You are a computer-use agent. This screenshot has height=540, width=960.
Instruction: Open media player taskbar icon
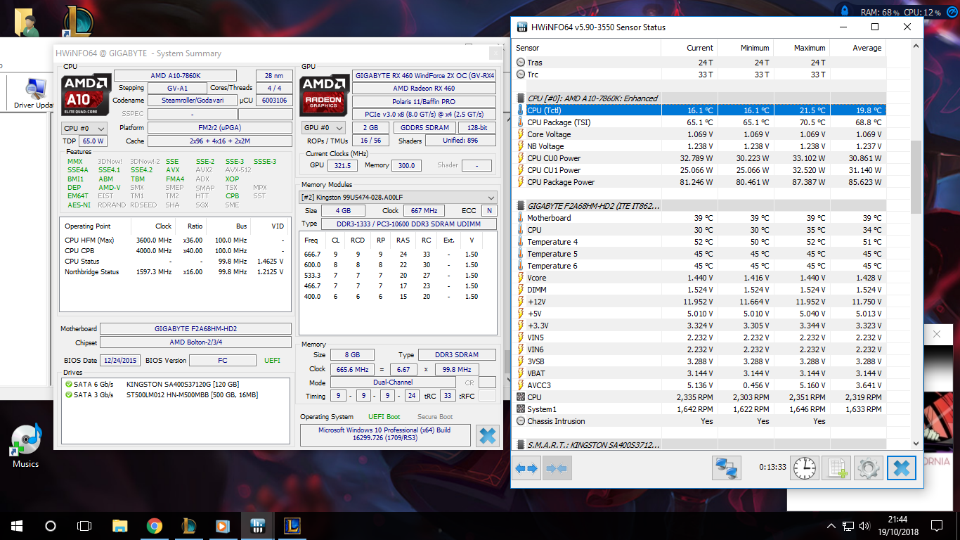click(222, 525)
